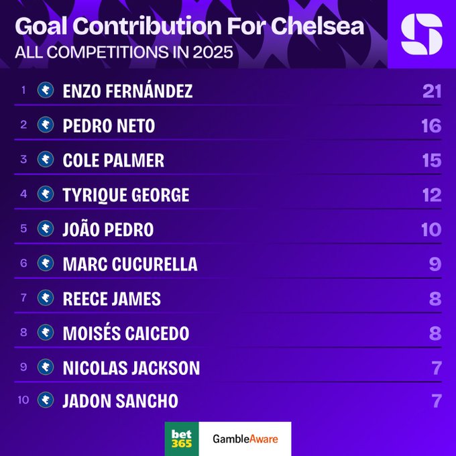Click the rank number 10 beside Jadon Sancho
456x456 pixels.
pos(23,400)
